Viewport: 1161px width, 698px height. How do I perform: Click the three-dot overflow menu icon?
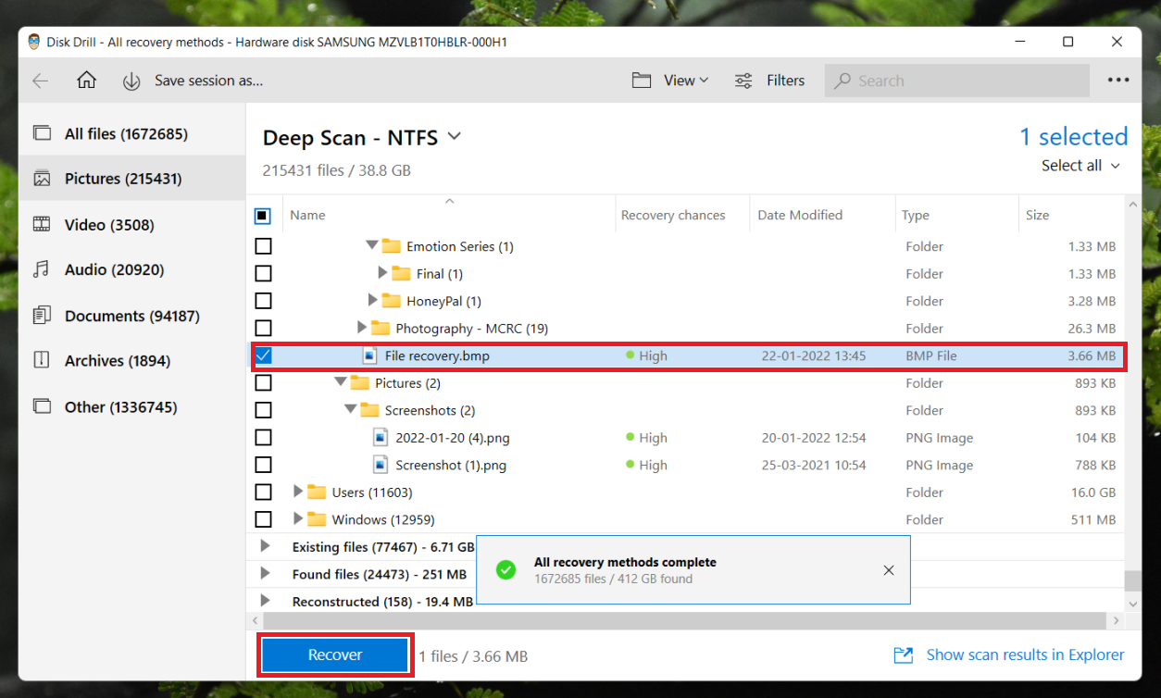(1117, 80)
